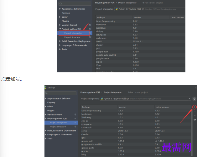
Task: Click For current project icon in upper screenshot
Action: [143, 3]
